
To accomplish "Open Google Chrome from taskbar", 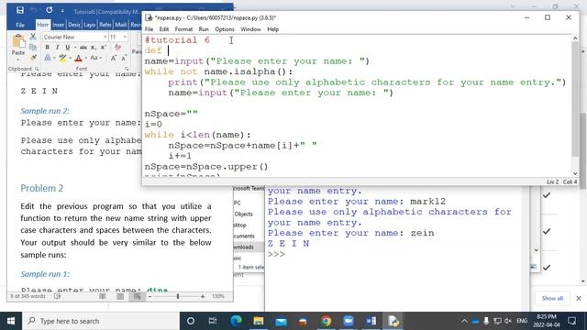I will (327, 321).
